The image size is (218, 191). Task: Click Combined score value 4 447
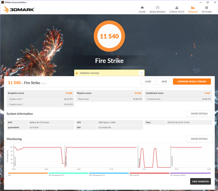(x=207, y=93)
